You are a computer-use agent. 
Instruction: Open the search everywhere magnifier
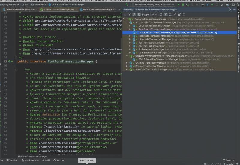click(237, 5)
